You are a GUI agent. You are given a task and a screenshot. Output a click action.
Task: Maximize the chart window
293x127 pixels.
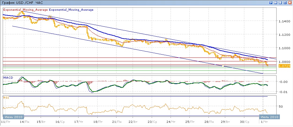point(285,2)
